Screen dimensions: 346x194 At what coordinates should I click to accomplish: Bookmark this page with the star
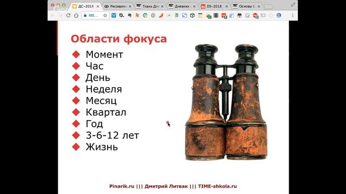click(105, 16)
